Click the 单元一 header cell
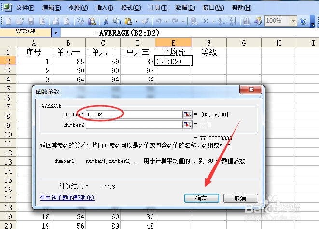319x229 pixels. pos(68,52)
